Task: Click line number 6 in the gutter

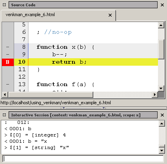Action: 24,32
